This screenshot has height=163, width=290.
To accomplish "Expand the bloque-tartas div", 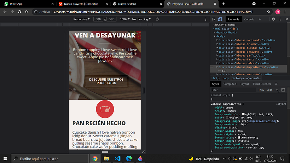I will [217, 59].
